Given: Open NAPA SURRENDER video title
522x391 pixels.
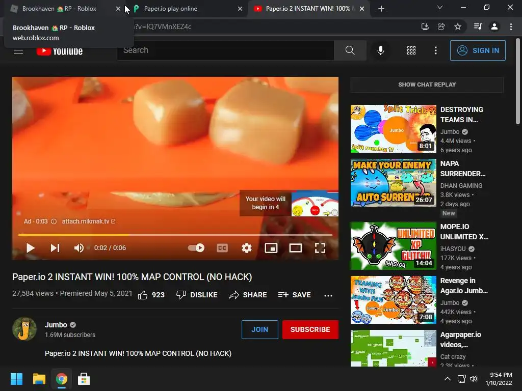Looking at the screenshot, I should click(x=463, y=169).
